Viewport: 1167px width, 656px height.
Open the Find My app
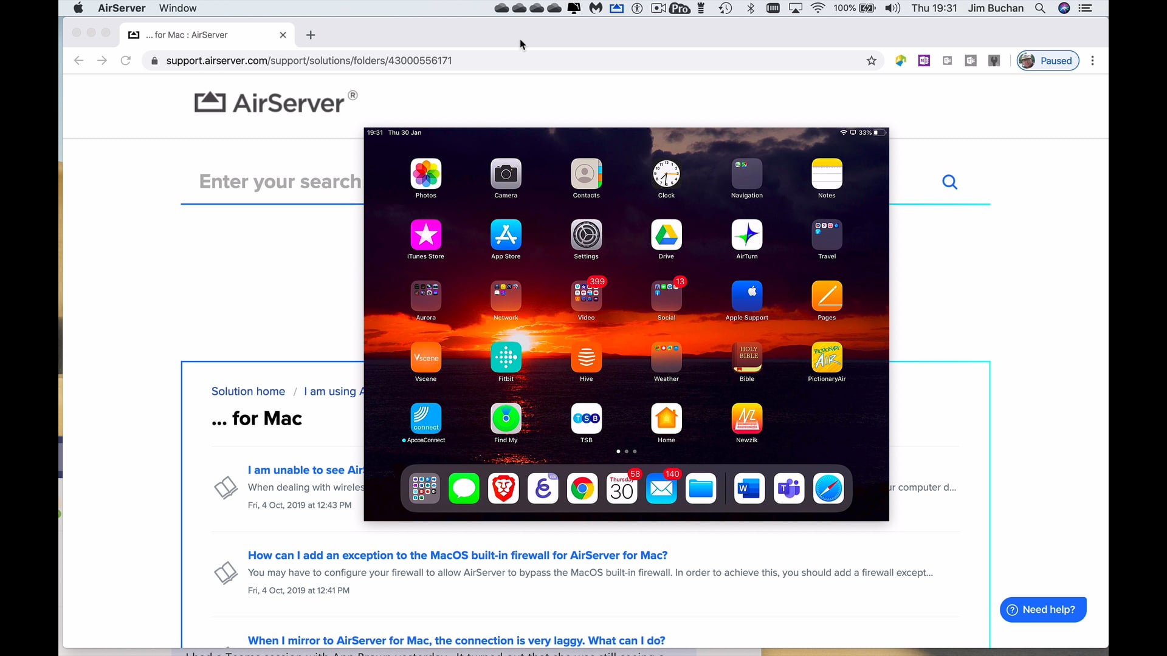[x=506, y=418]
